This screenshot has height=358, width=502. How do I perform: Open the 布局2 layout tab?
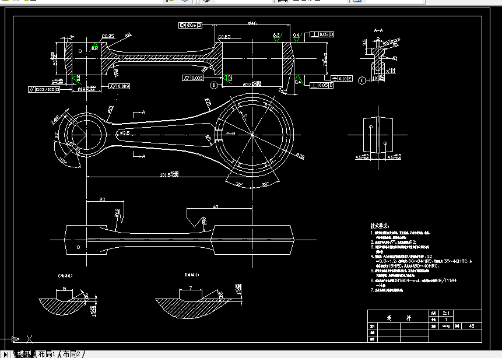(71, 354)
